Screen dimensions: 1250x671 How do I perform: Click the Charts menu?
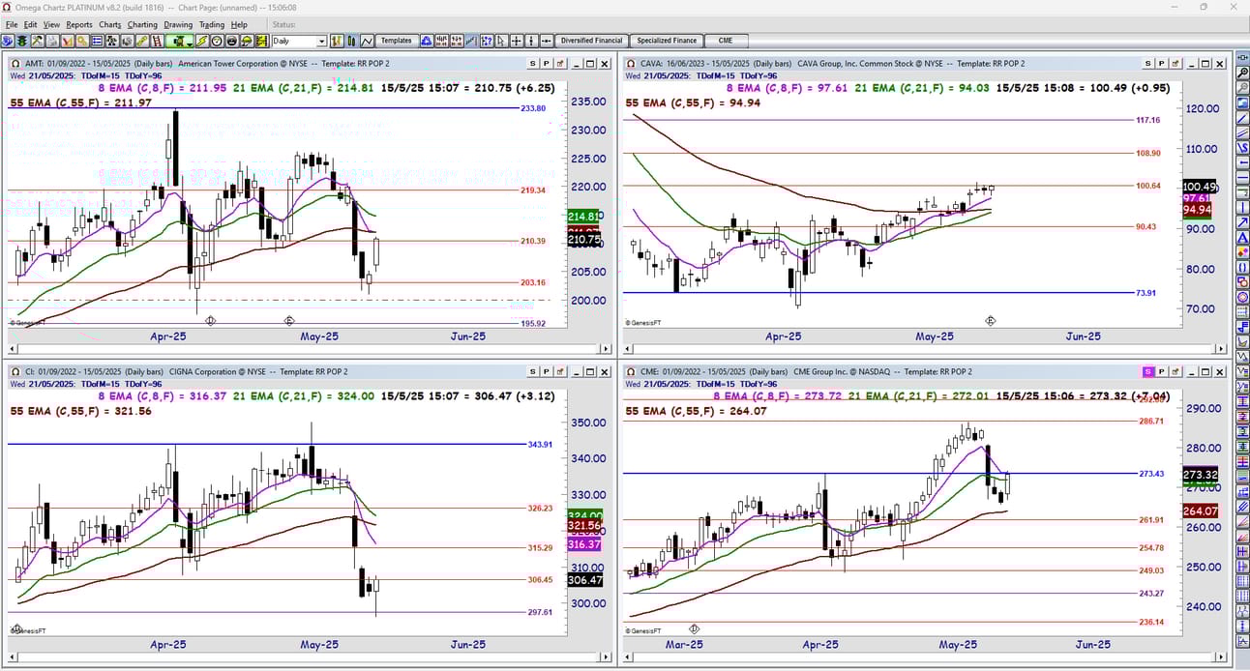[109, 24]
